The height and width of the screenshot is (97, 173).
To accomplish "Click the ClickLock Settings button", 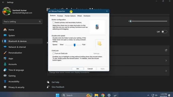I will click(97, 54).
